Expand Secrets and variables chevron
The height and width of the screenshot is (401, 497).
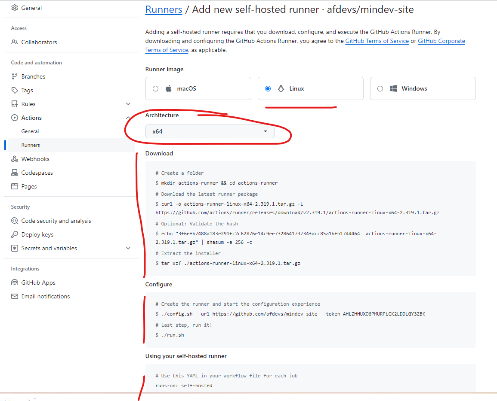tap(128, 248)
